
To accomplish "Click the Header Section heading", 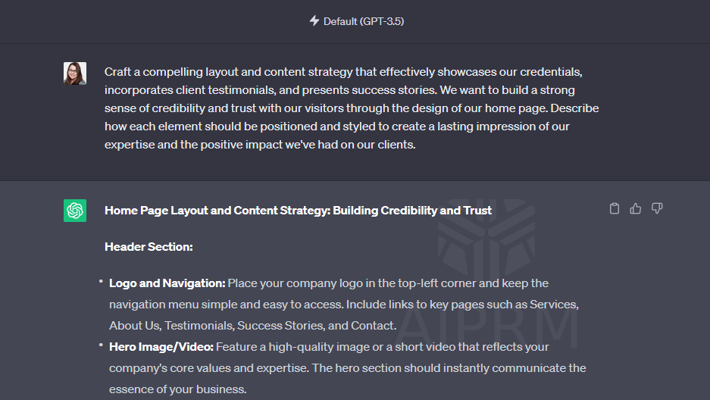I will pos(149,247).
